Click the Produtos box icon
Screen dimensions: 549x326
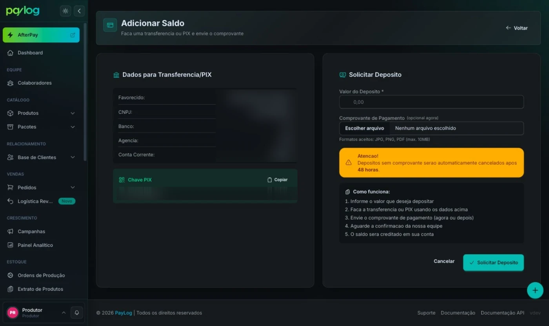10,113
